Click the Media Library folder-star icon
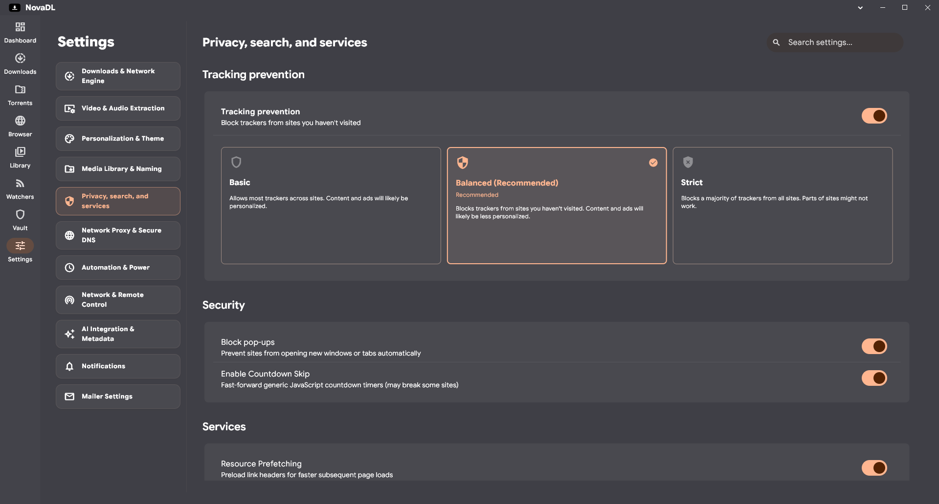 (x=69, y=169)
